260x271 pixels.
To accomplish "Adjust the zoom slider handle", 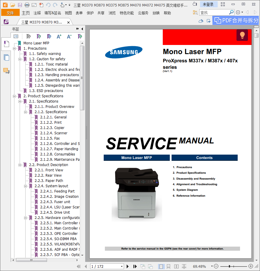I will (x=229, y=266).
